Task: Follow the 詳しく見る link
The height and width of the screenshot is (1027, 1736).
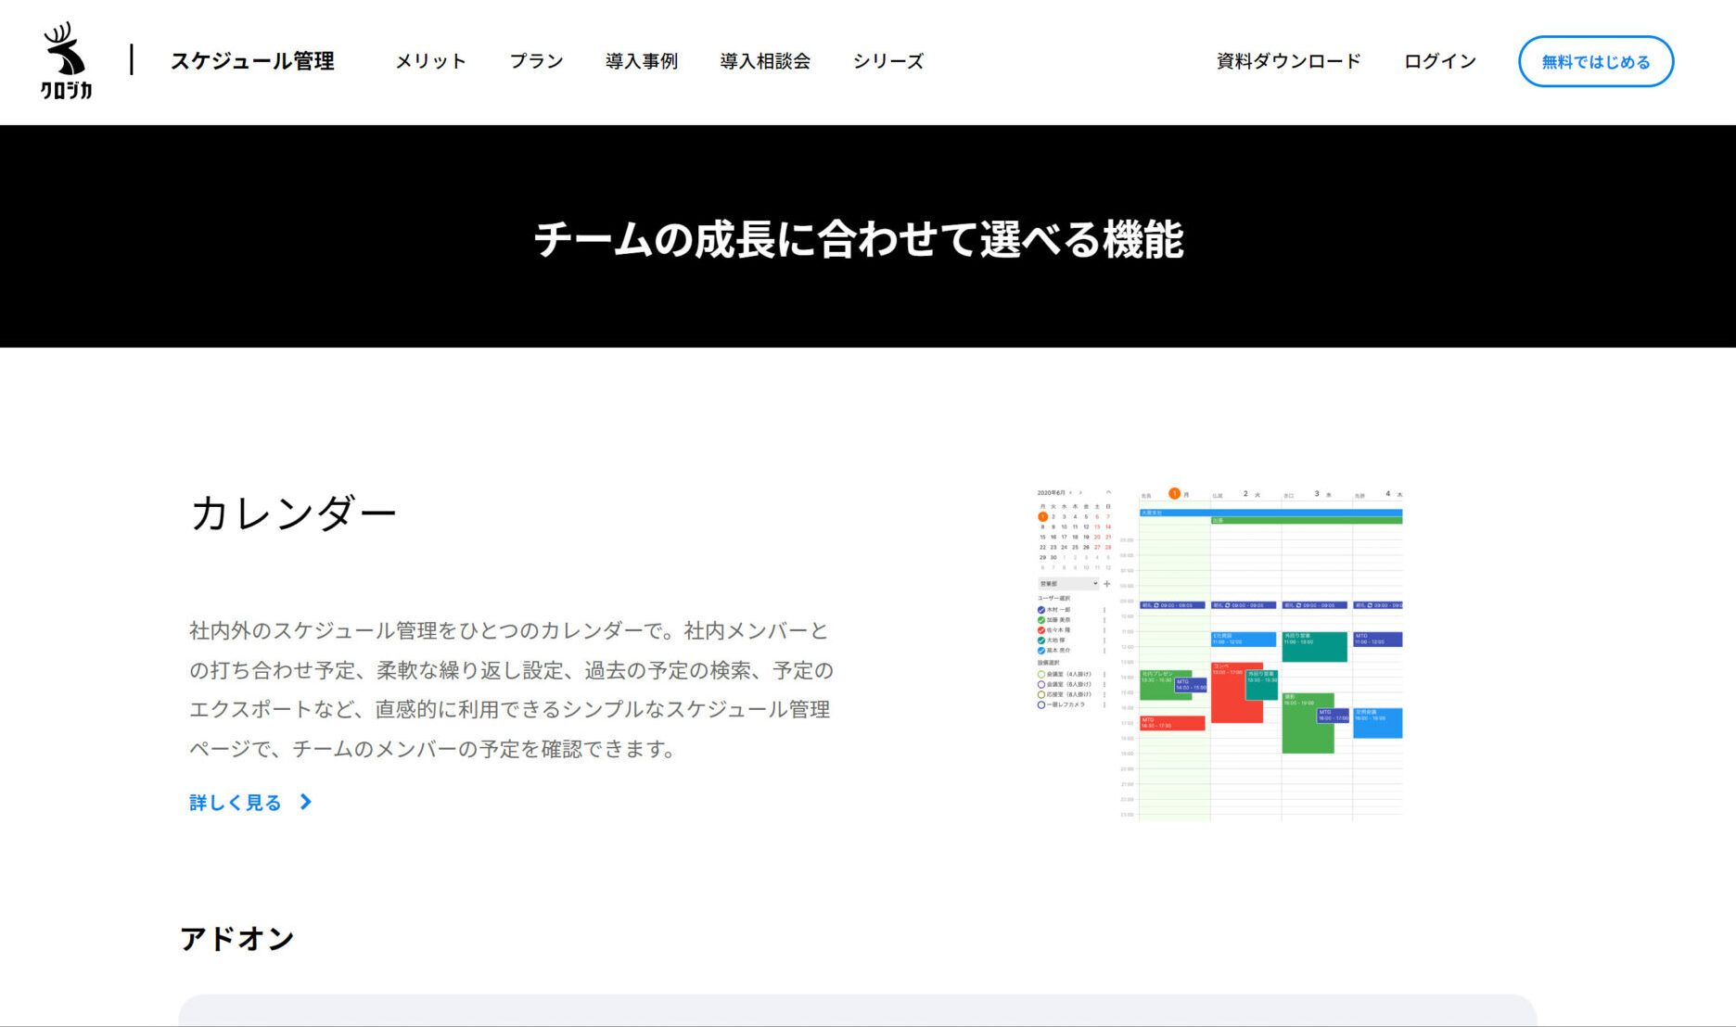Action: 233,802
